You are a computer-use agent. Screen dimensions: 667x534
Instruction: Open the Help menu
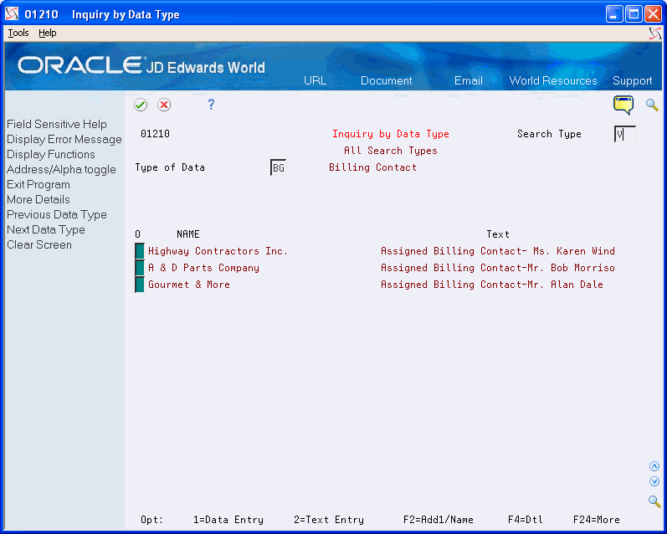47,33
